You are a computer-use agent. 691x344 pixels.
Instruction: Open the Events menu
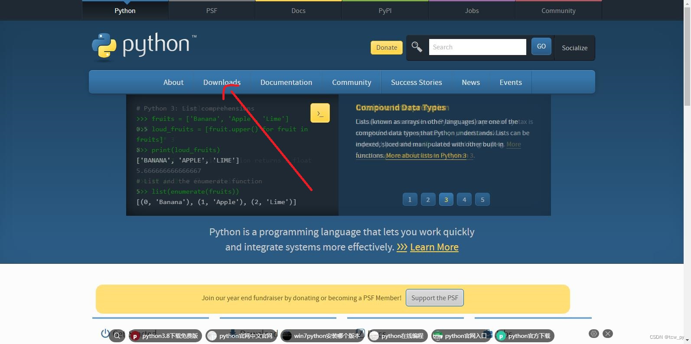point(511,82)
